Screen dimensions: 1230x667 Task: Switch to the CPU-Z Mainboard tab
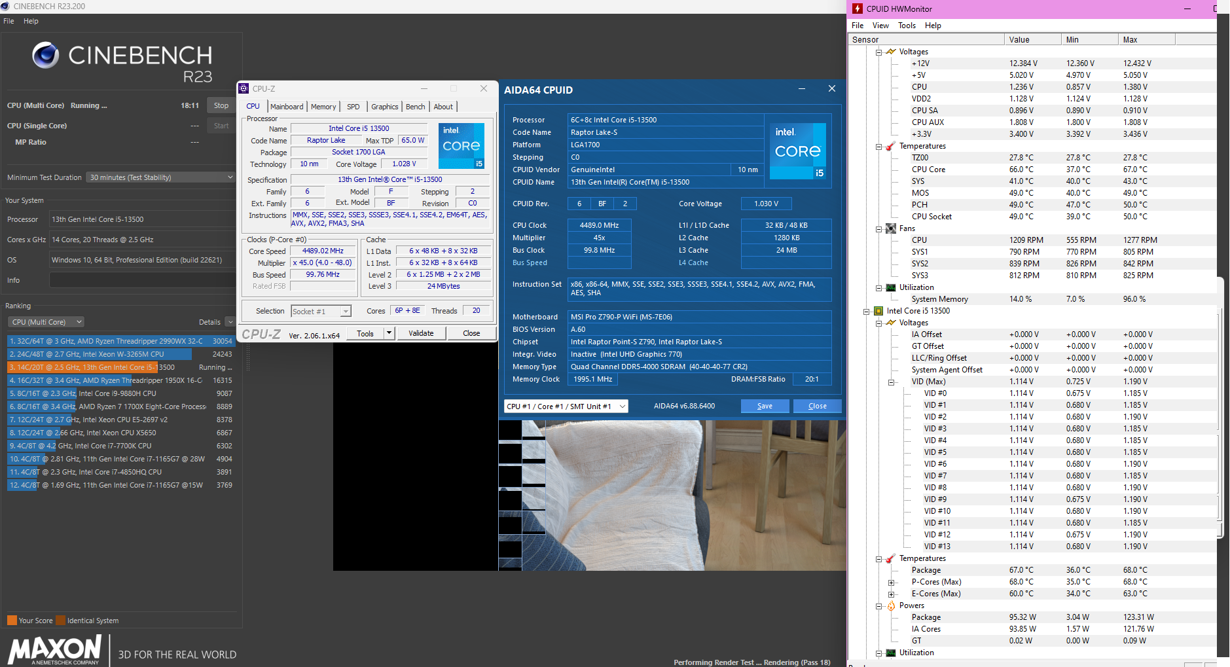287,107
